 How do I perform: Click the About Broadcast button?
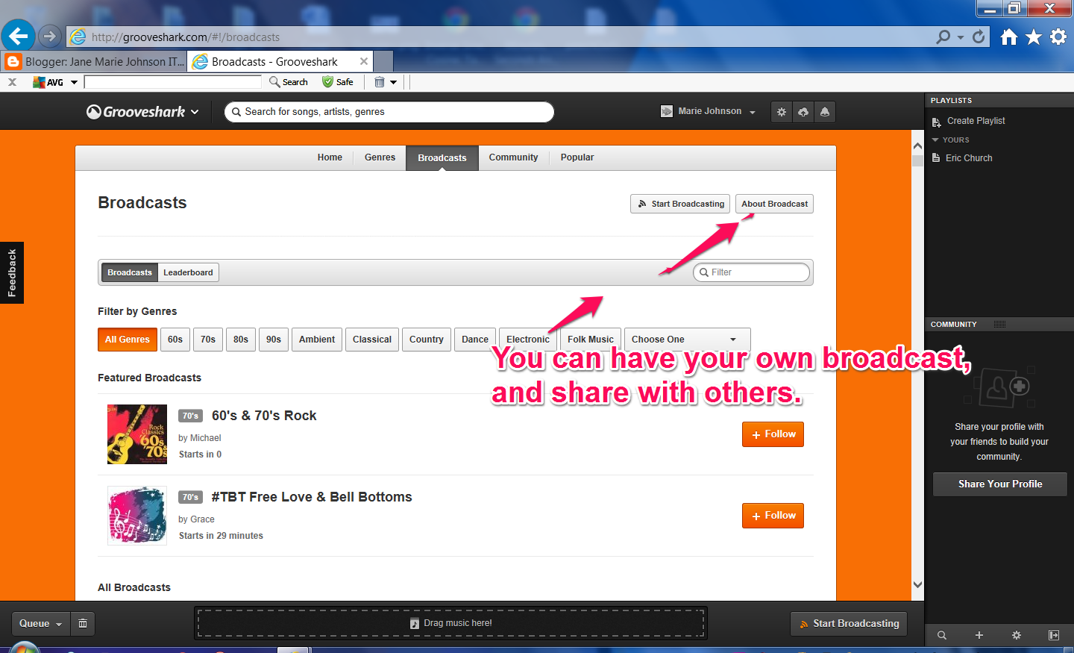[x=774, y=204]
